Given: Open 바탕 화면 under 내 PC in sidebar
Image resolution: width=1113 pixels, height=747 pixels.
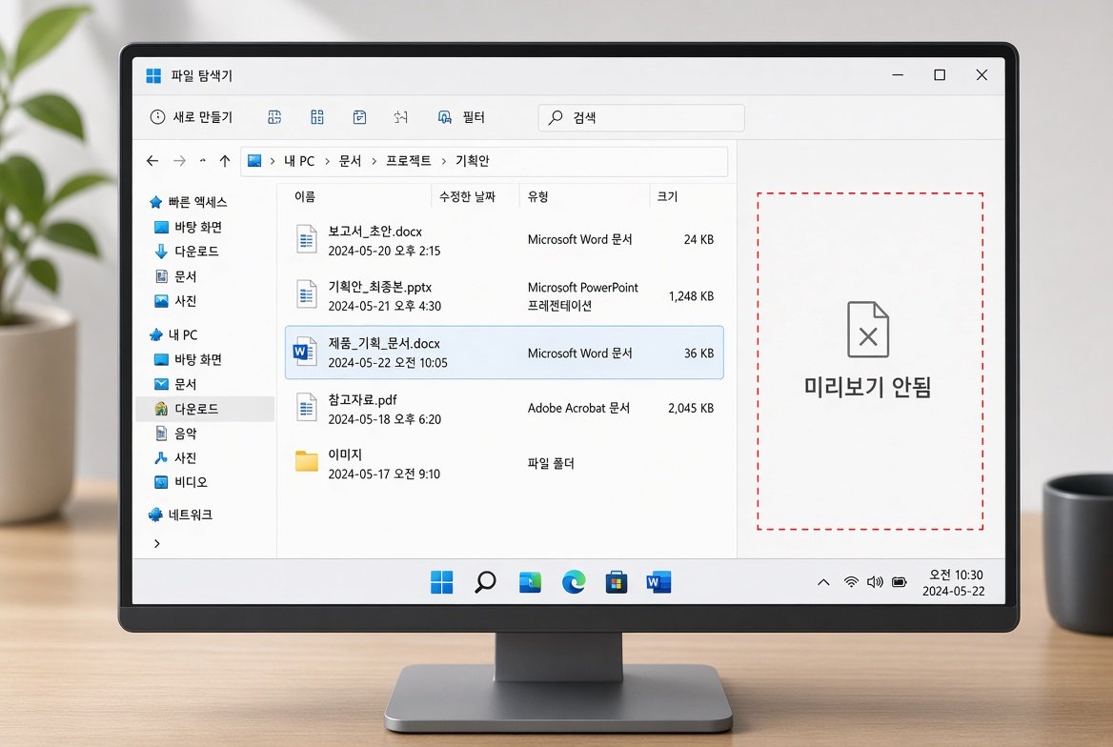Looking at the screenshot, I should pyautogui.click(x=188, y=359).
